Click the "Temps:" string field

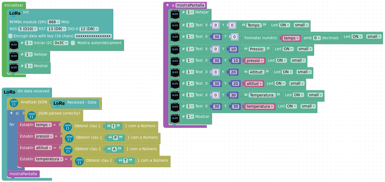click(x=254, y=25)
